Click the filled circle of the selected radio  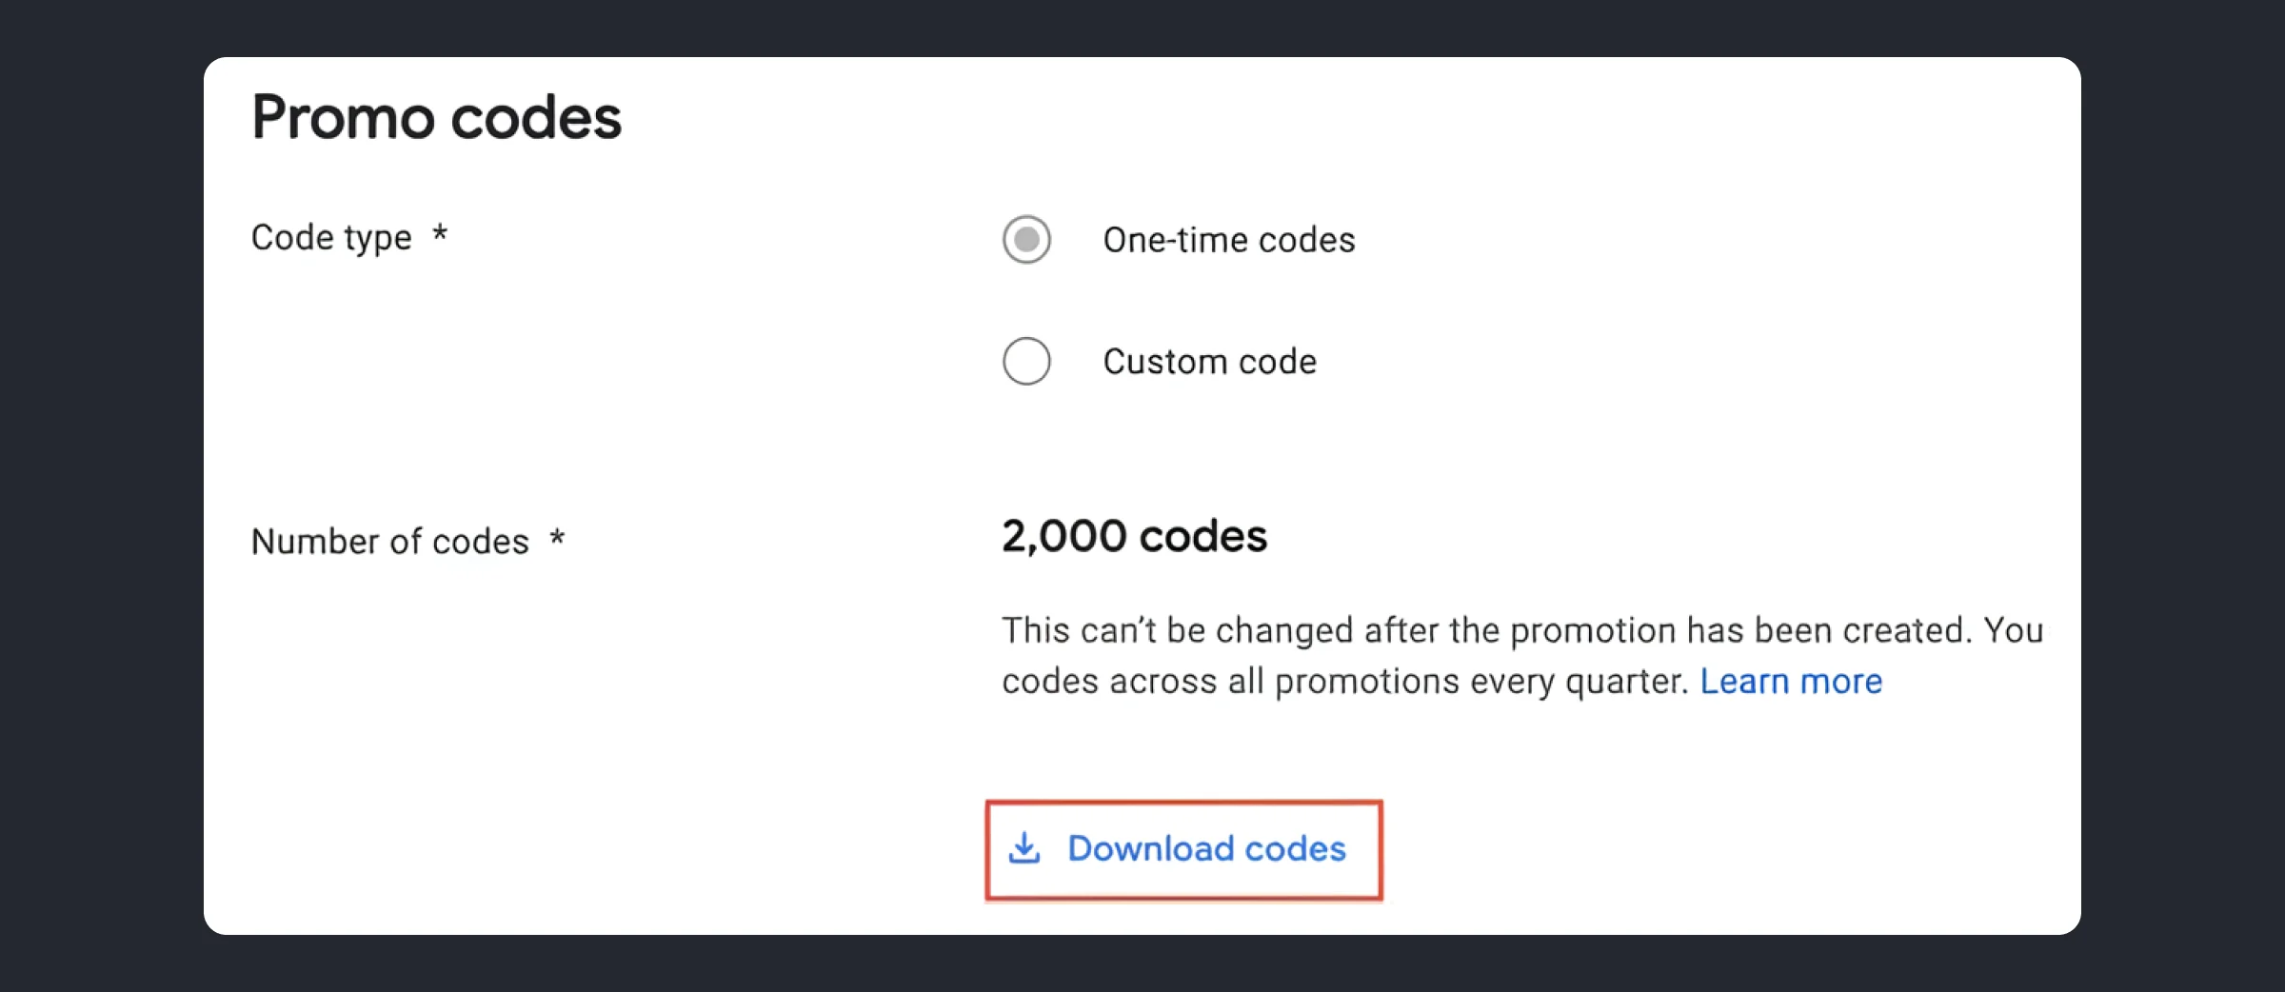click(x=1026, y=240)
